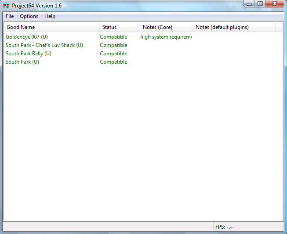Open the File menu
Screen dimensions: 287x234
click(10, 16)
